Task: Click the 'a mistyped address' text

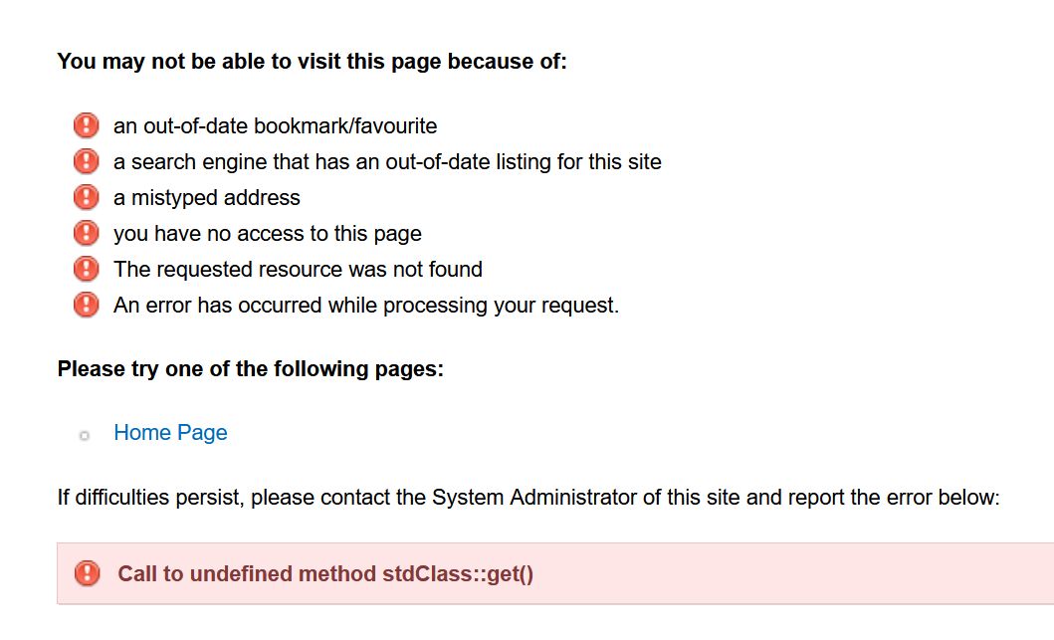Action: click(206, 198)
